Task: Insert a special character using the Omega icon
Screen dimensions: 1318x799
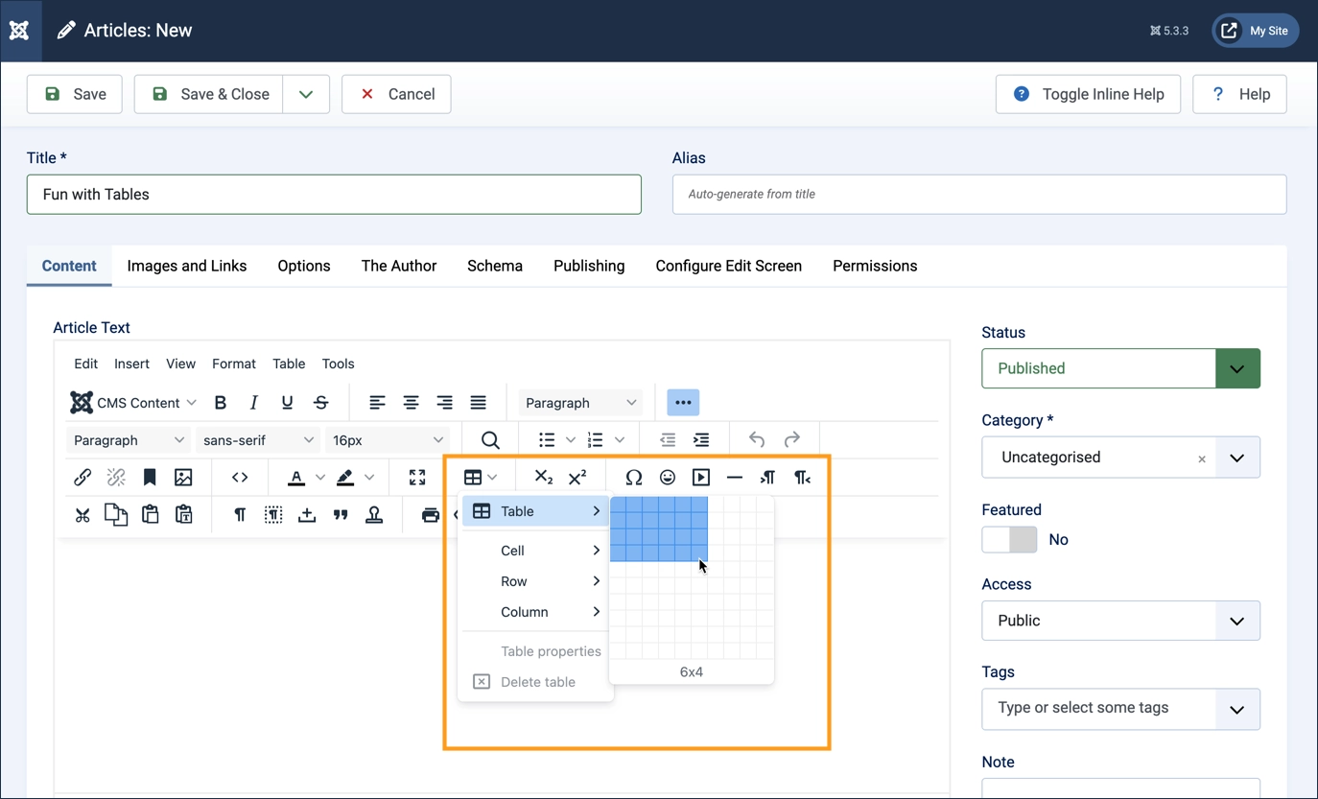Action: point(634,477)
